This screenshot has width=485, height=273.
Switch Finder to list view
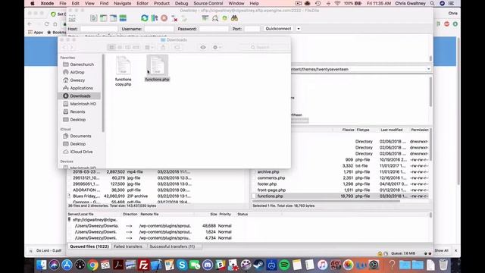tap(120, 47)
